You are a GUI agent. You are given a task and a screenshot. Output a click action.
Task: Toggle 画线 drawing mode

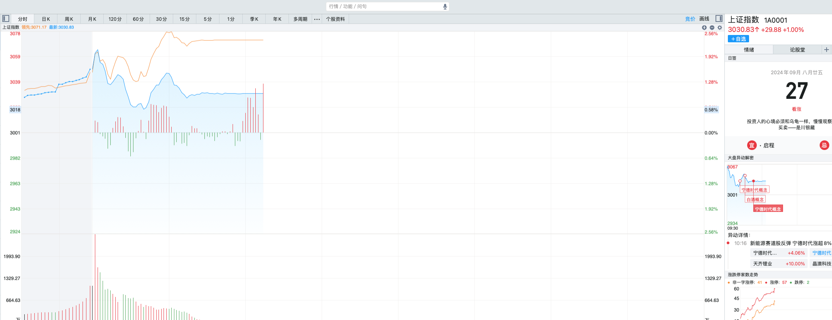704,19
